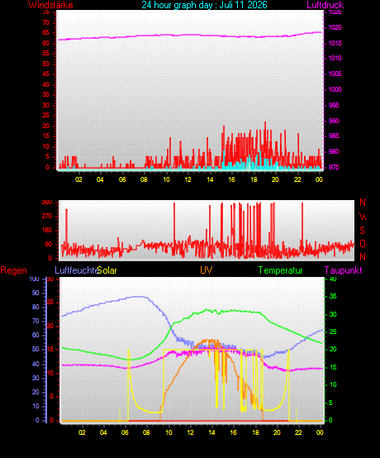380x458 pixels.
Task: Click hour 08 on bottom chart axis
Action: tap(146, 432)
